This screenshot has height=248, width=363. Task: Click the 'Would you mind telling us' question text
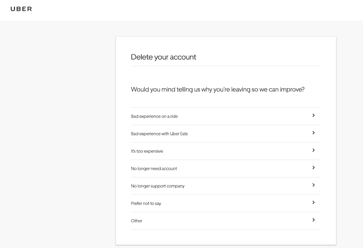(x=218, y=89)
